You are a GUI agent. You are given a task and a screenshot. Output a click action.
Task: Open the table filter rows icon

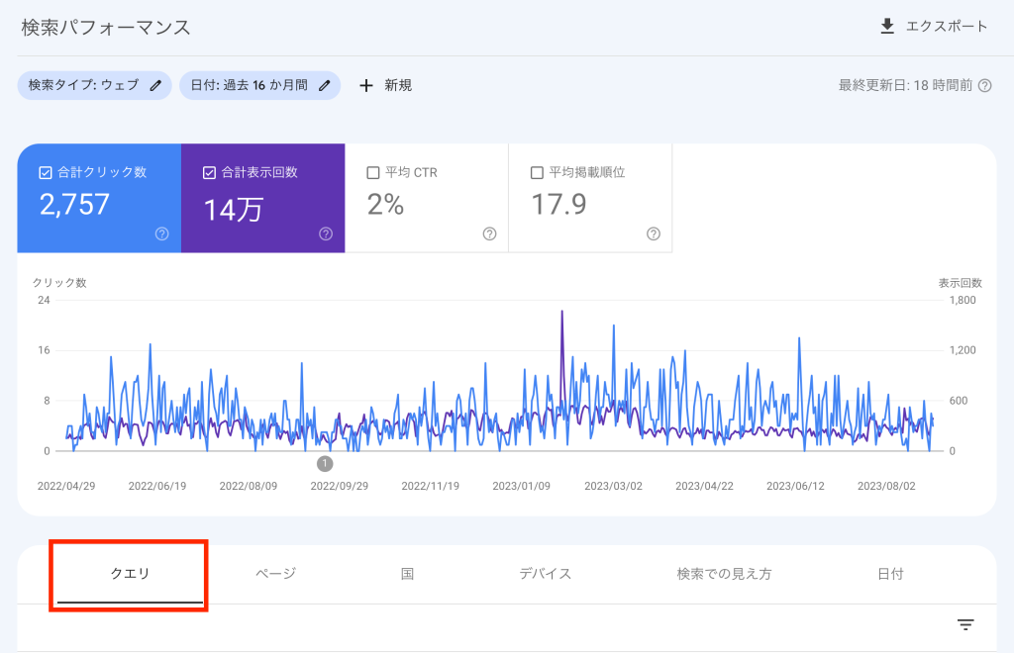tap(965, 624)
